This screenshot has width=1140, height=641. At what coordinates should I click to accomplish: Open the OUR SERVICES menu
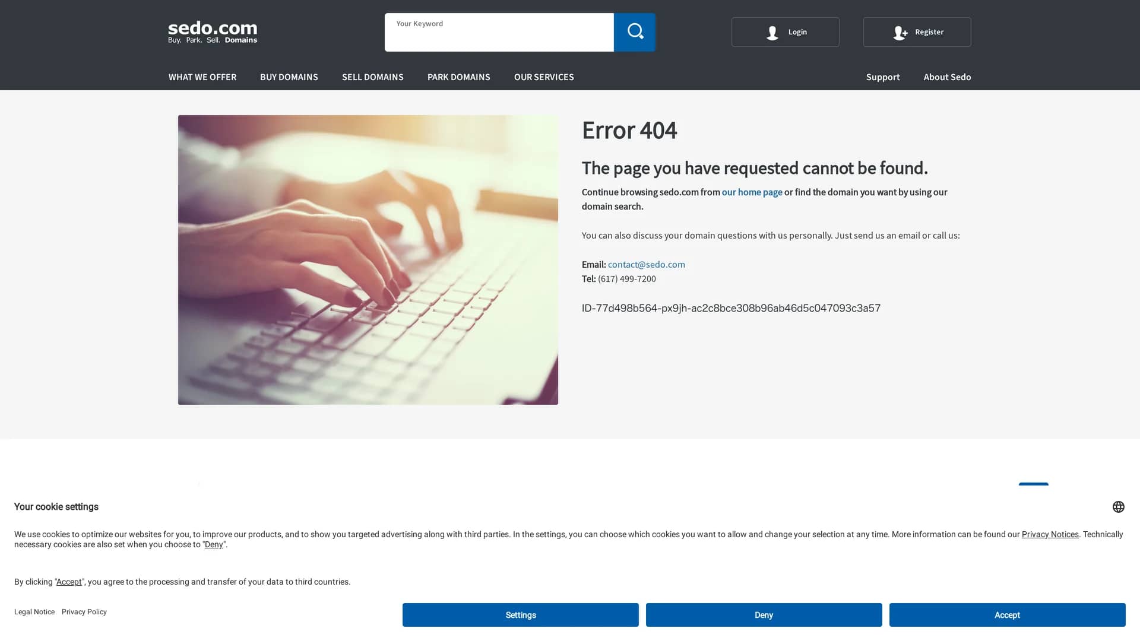tap(544, 77)
